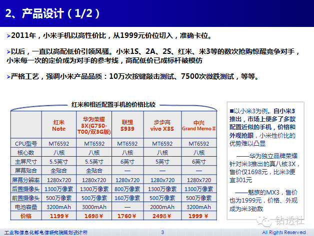Click the table caption 红米和相近配置手机的价格比较

point(113,104)
